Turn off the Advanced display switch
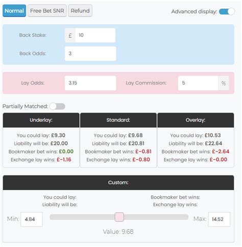Viewport: 242px width, 247px height. [227, 12]
